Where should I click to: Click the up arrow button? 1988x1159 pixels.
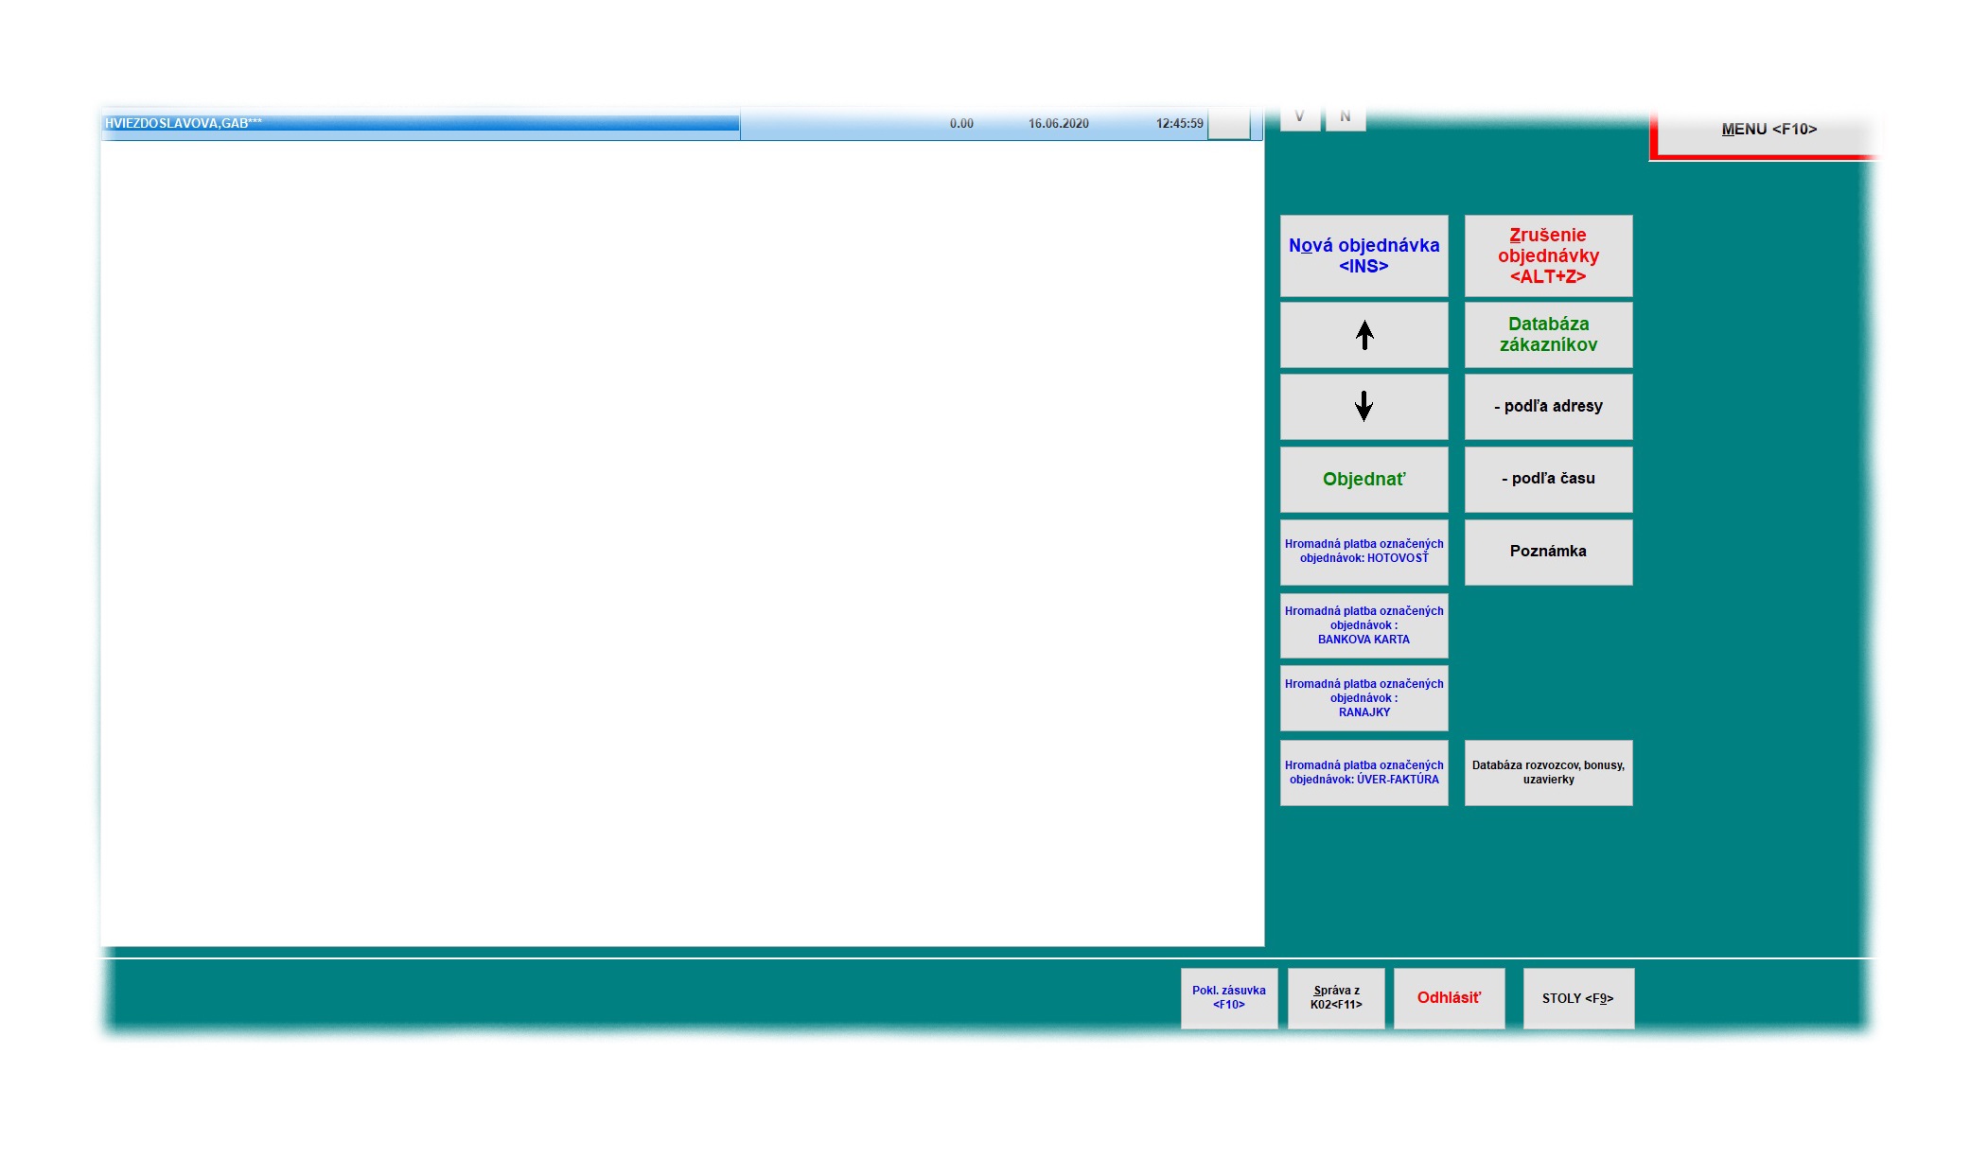[1363, 335]
